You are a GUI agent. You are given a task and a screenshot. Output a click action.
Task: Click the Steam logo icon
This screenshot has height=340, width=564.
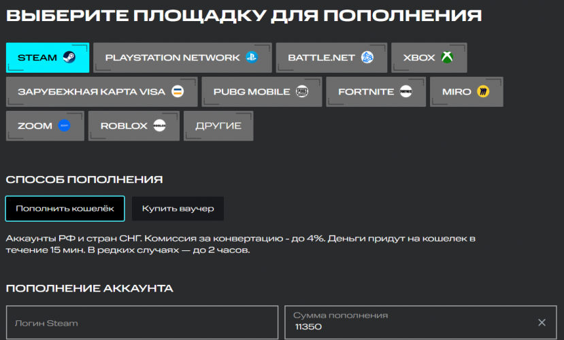pos(69,58)
